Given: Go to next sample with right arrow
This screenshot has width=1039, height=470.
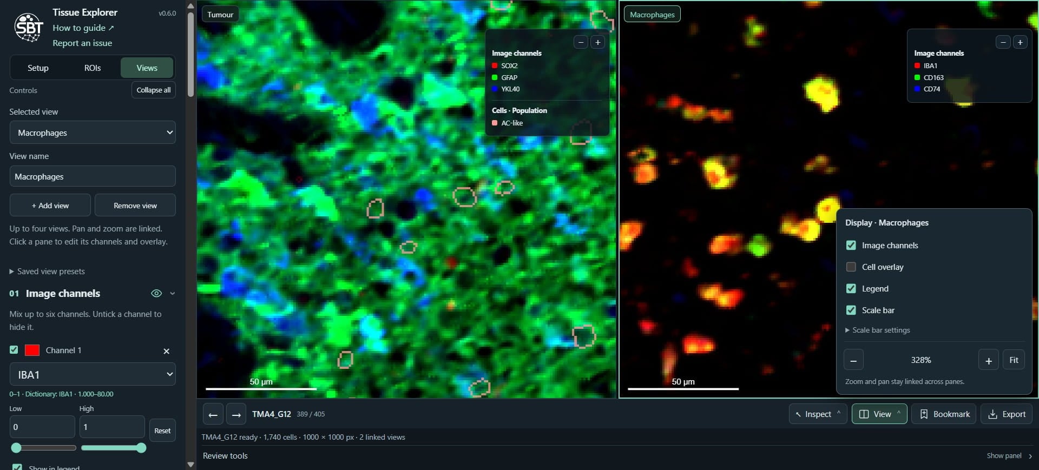Looking at the screenshot, I should click(x=236, y=414).
